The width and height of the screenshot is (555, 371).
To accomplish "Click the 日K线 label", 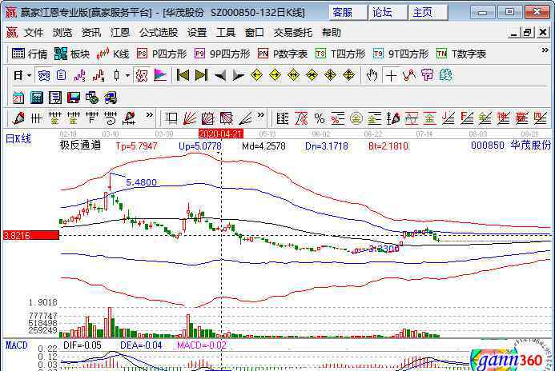I will coord(18,138).
